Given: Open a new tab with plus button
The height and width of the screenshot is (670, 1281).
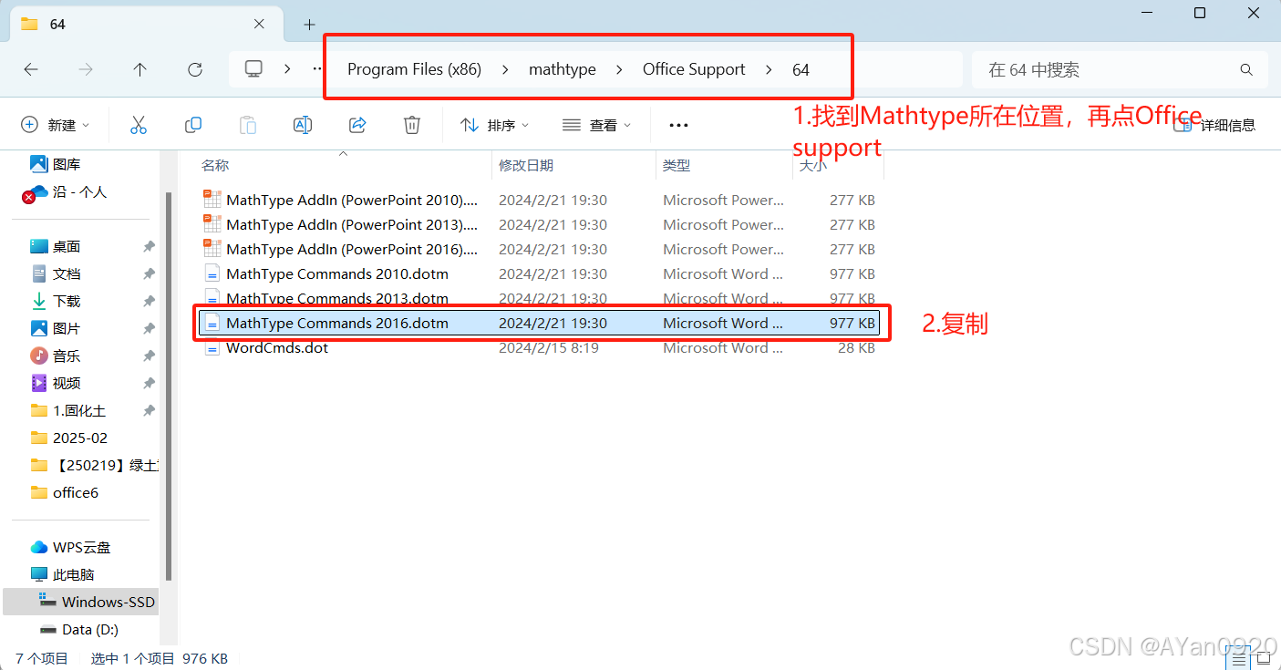Looking at the screenshot, I should [309, 25].
